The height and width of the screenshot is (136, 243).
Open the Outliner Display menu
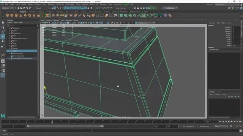pos(9,23)
